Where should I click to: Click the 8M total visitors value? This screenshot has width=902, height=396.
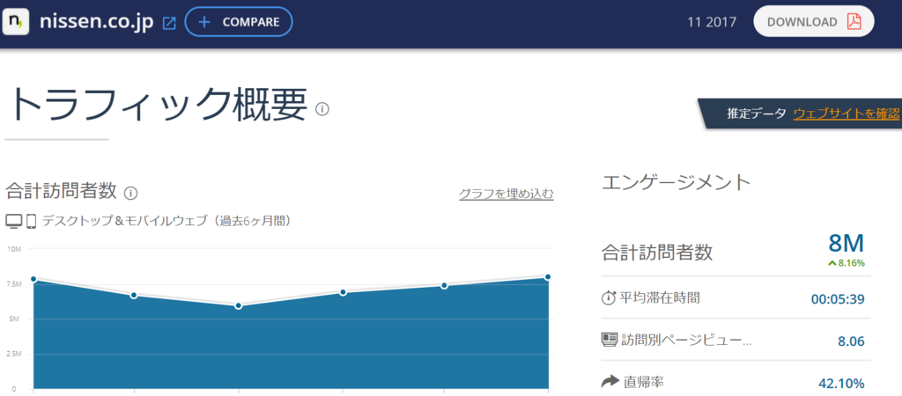[847, 244]
